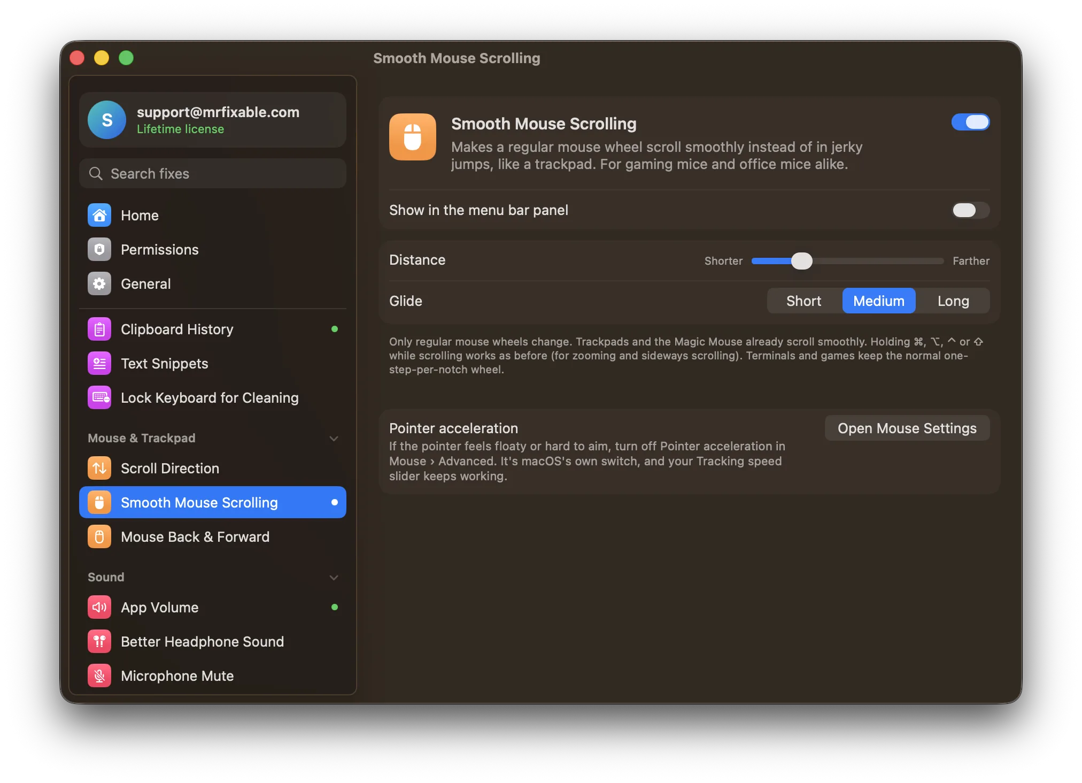This screenshot has height=783, width=1082.
Task: Click the account avatar with letter S
Action: tap(107, 120)
